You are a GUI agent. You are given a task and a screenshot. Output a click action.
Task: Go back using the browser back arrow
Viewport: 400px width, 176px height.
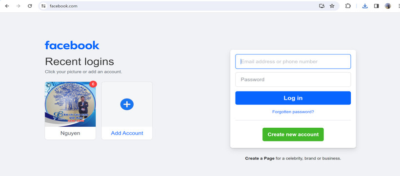click(x=7, y=6)
